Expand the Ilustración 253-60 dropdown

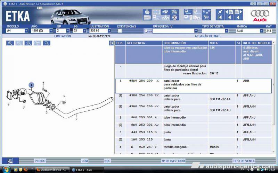(109, 31)
